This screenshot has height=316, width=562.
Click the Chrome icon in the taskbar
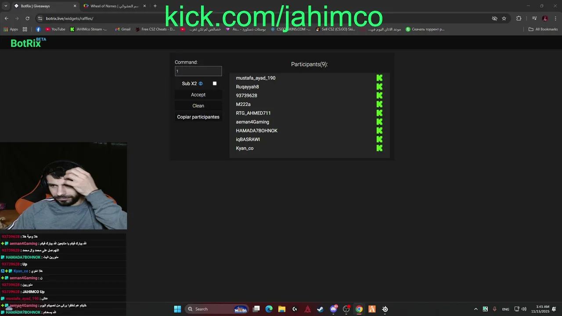point(359,309)
